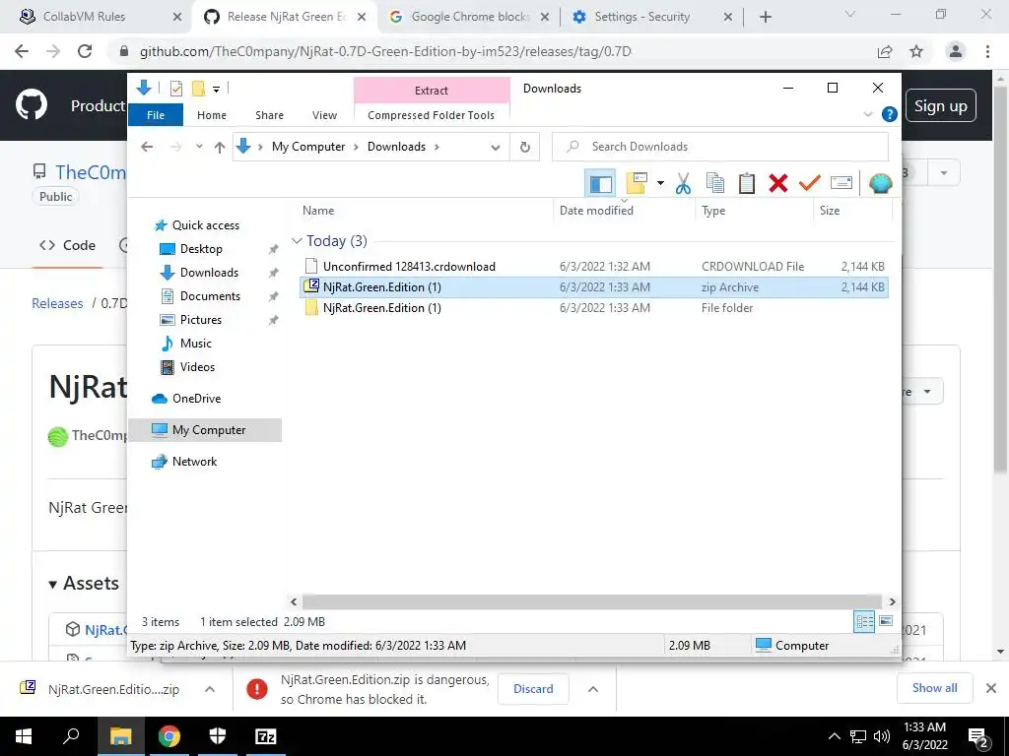Open the recent locations dropdown
The height and width of the screenshot is (756, 1009).
coord(199,147)
